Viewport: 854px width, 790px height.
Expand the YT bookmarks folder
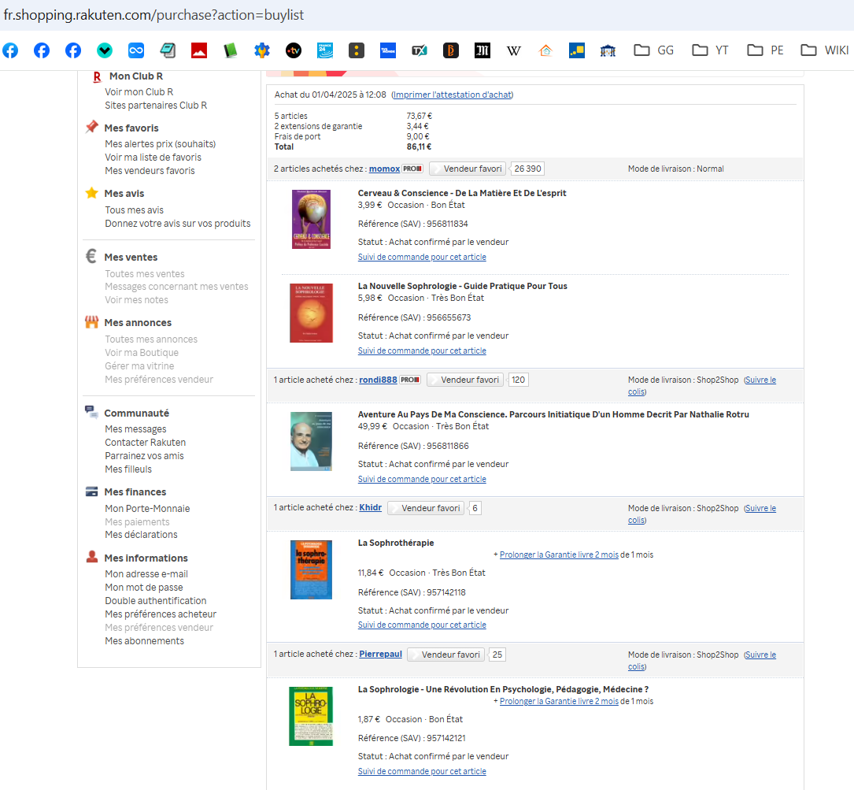pos(711,50)
